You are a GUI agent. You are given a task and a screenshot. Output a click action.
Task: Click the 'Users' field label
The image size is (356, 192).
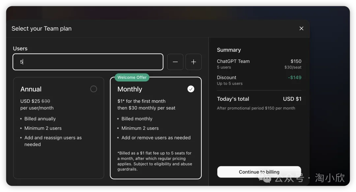pos(20,48)
